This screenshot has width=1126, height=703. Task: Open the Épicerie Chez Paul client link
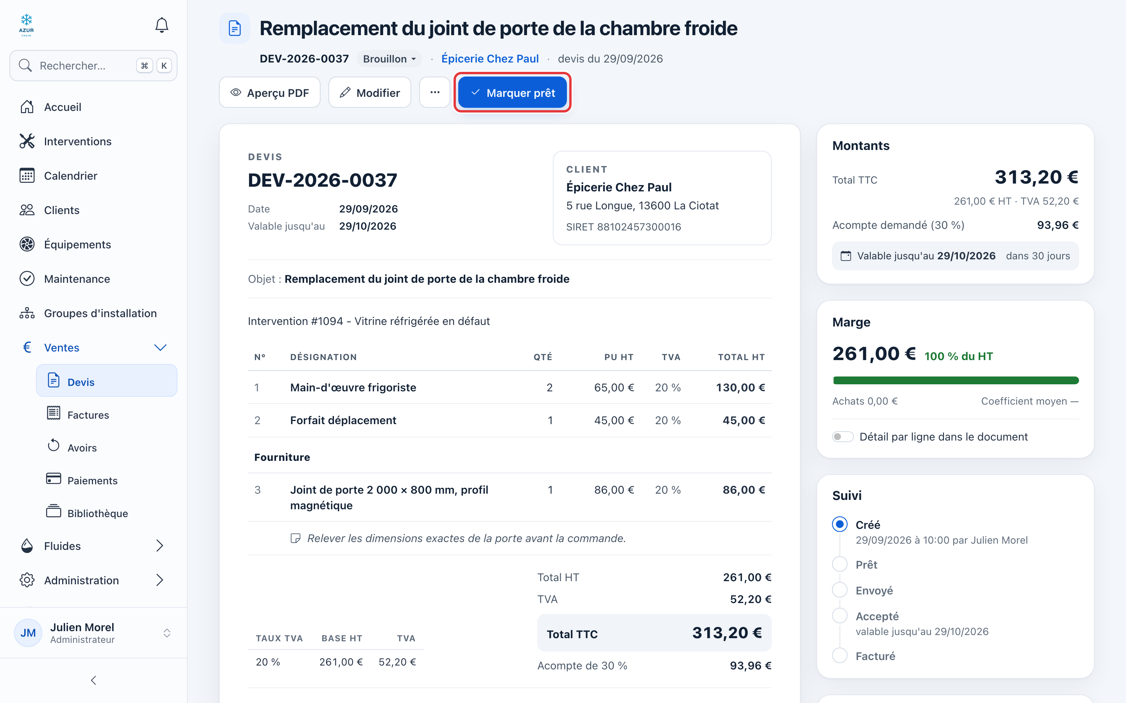pyautogui.click(x=490, y=59)
